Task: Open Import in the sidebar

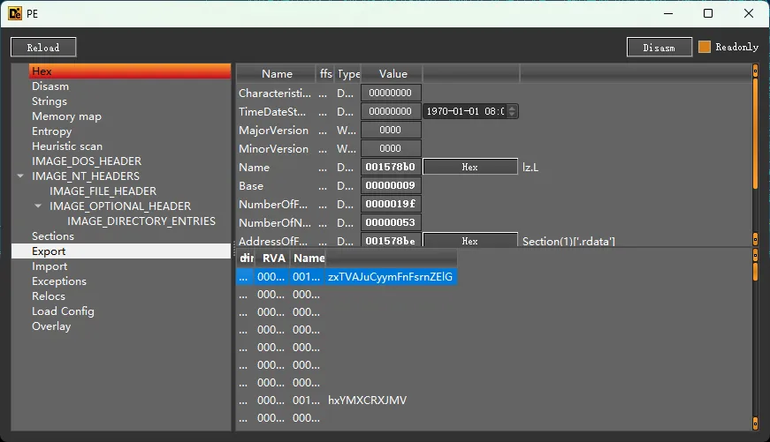Action: (50, 266)
